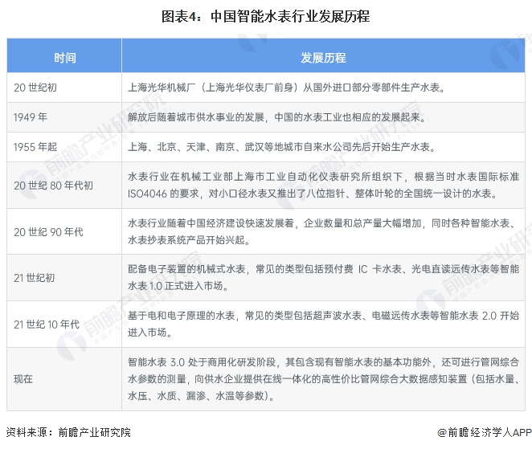Click the 现在 time cell
532x449 pixels.
(64, 379)
